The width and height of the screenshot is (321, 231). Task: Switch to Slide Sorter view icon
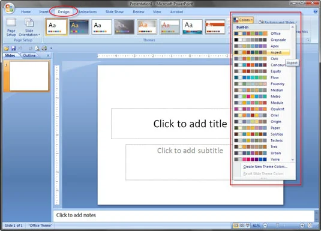pos(242,226)
